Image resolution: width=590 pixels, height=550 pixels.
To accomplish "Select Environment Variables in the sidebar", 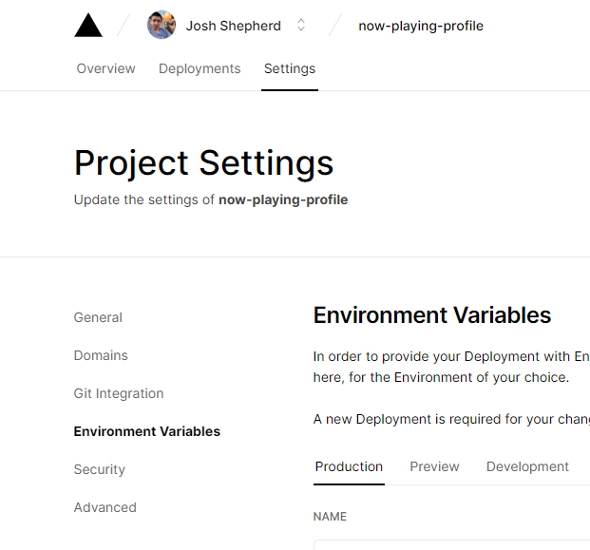I will 147,431.
